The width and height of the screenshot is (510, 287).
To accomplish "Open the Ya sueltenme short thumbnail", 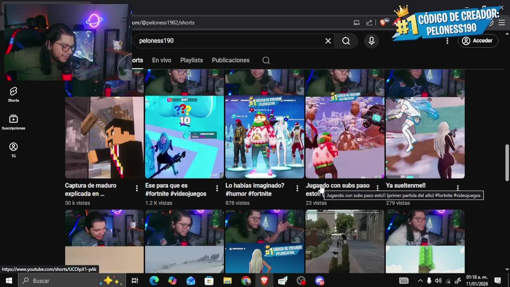I will pyautogui.click(x=425, y=137).
